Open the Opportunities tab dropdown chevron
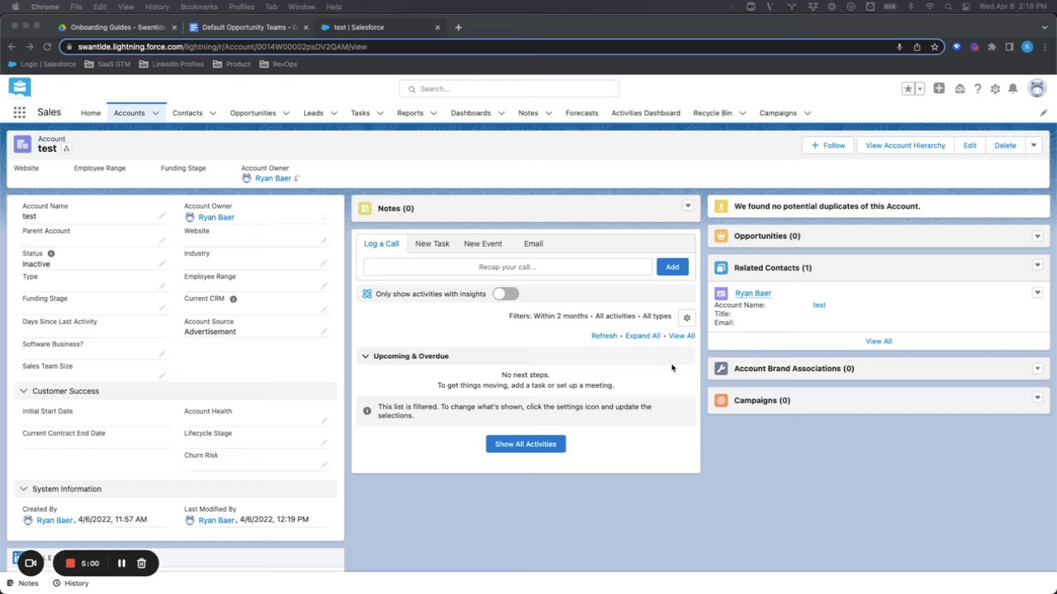Screen dimensions: 1057x594 [x=286, y=113]
